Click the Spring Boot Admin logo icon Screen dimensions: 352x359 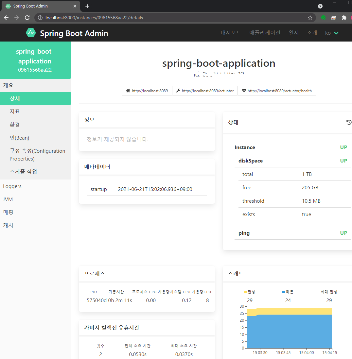(x=31, y=33)
